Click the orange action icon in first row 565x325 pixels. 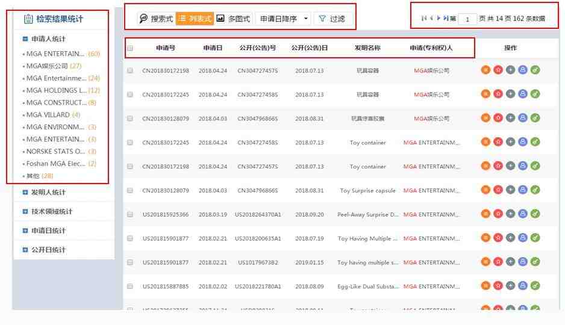(x=485, y=70)
